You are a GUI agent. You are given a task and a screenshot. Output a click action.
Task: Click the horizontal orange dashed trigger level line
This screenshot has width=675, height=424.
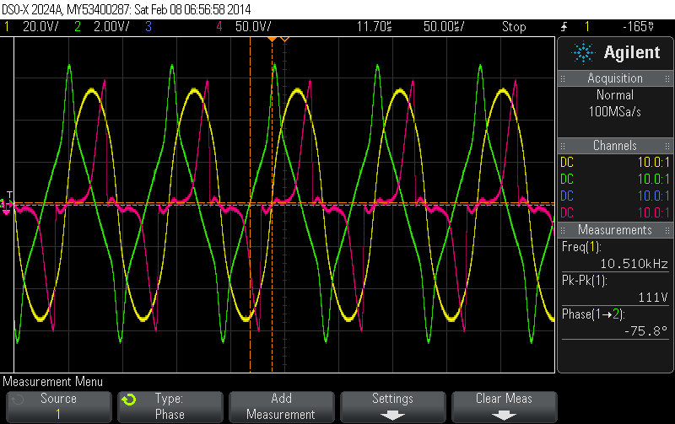click(284, 203)
